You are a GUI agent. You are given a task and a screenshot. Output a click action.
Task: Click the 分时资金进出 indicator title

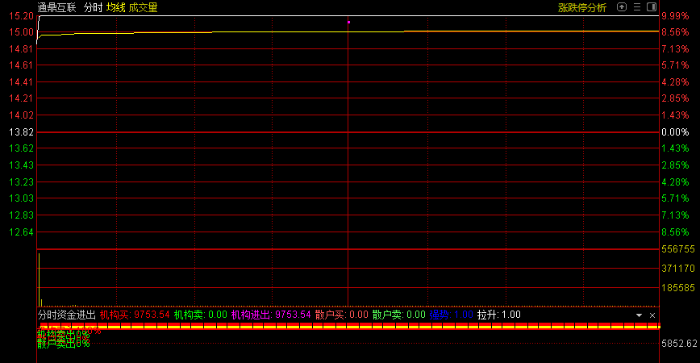pyautogui.click(x=66, y=315)
